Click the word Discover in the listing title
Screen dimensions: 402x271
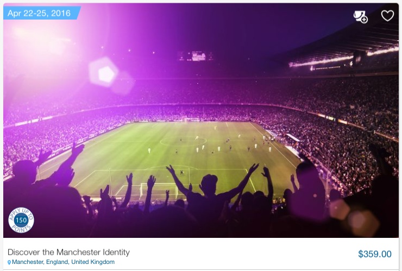(24, 253)
